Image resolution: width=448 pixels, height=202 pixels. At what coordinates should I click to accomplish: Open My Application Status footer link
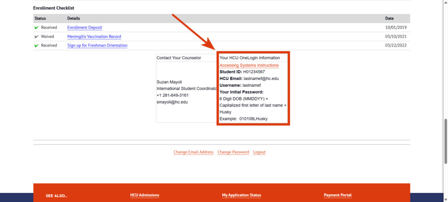point(241,195)
